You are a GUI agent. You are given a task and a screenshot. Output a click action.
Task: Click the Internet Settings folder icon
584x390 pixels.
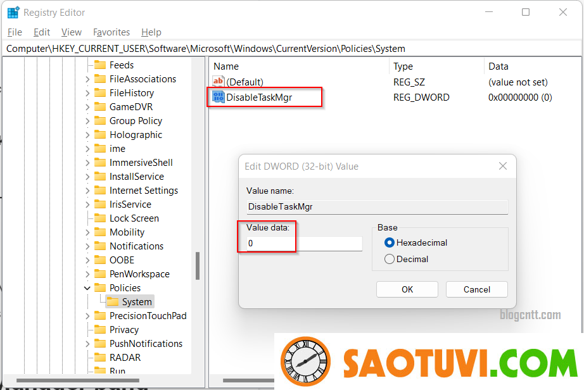pyautogui.click(x=100, y=191)
